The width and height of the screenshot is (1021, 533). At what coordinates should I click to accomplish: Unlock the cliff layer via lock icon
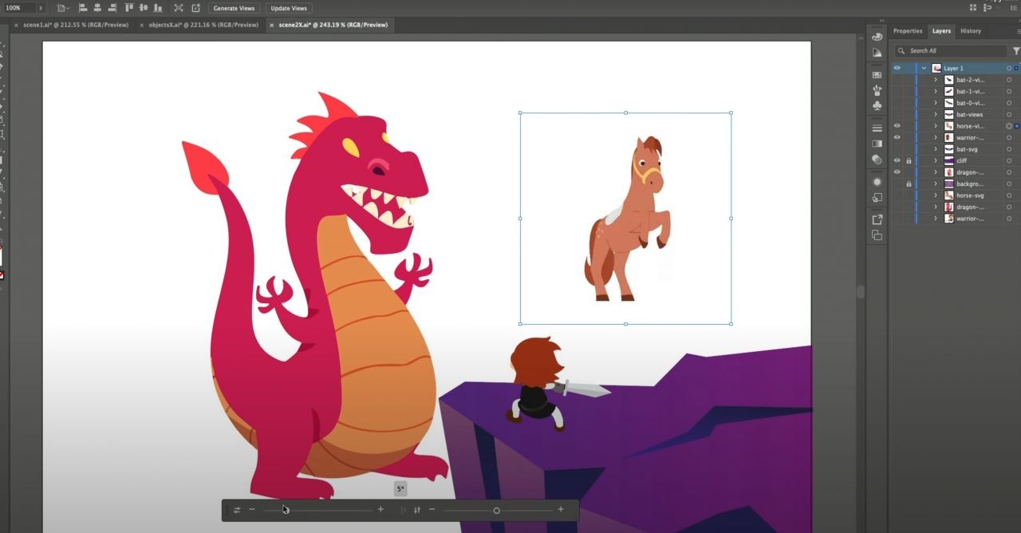point(909,160)
